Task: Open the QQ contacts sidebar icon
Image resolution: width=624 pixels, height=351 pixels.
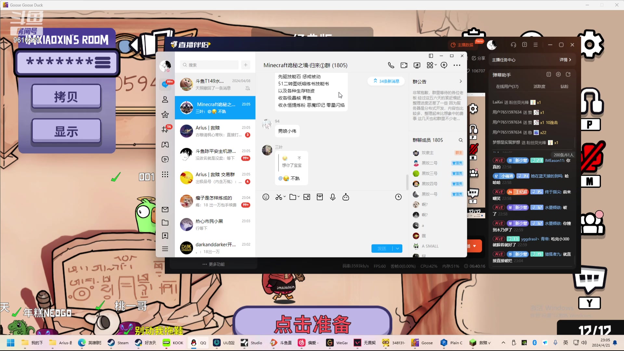Action: (x=165, y=99)
